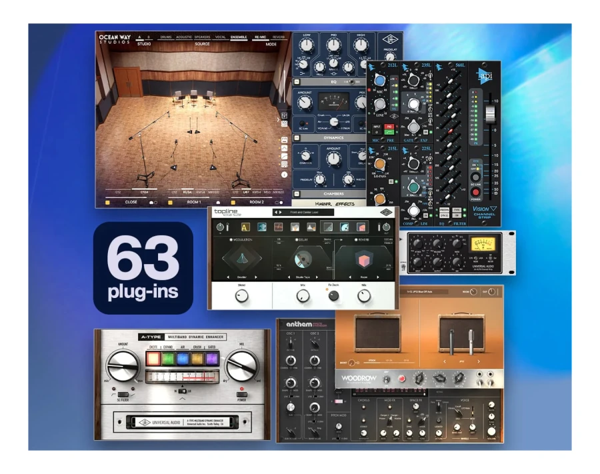
Task: Switch Ocean Way mode to REVERB
Action: (279, 37)
